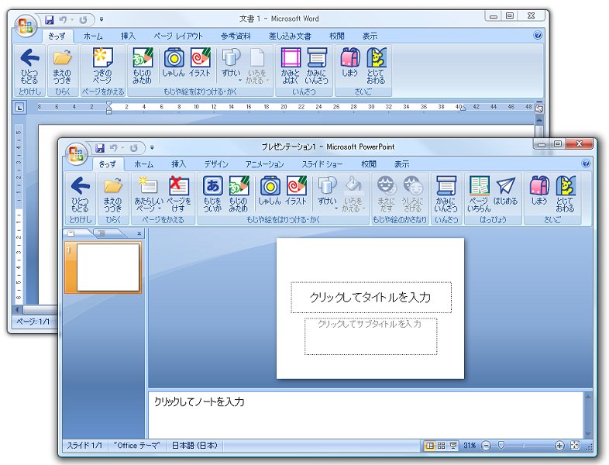The height and width of the screenshot is (465, 609).
Task: Open ホーム tab in PowerPoint
Action: [143, 164]
